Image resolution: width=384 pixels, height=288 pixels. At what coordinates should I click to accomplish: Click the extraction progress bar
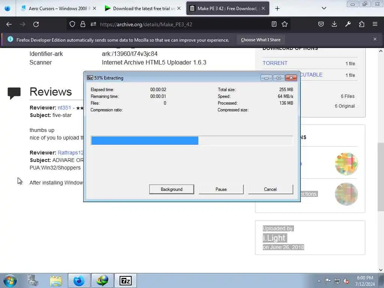pyautogui.click(x=192, y=141)
